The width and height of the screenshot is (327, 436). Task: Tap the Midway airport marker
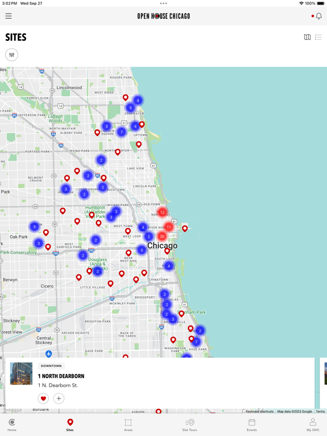(48, 354)
